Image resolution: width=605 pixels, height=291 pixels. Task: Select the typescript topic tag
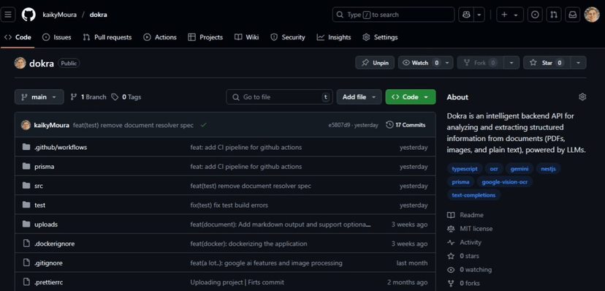click(465, 169)
